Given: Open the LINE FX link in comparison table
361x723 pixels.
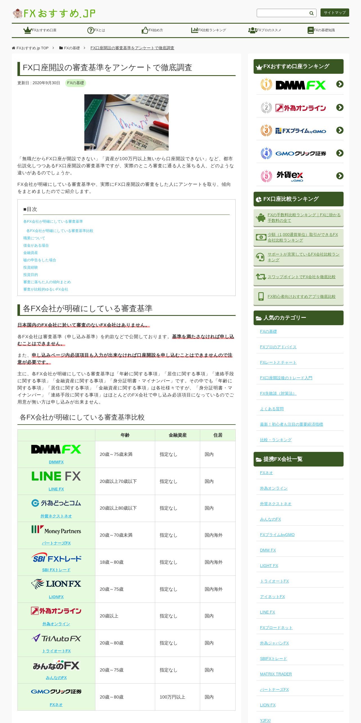Looking at the screenshot, I should (56, 489).
